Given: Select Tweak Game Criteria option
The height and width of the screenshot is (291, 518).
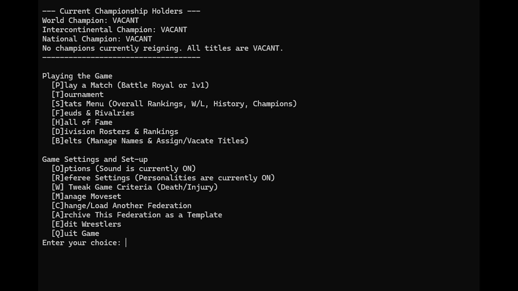Looking at the screenshot, I should point(134,187).
